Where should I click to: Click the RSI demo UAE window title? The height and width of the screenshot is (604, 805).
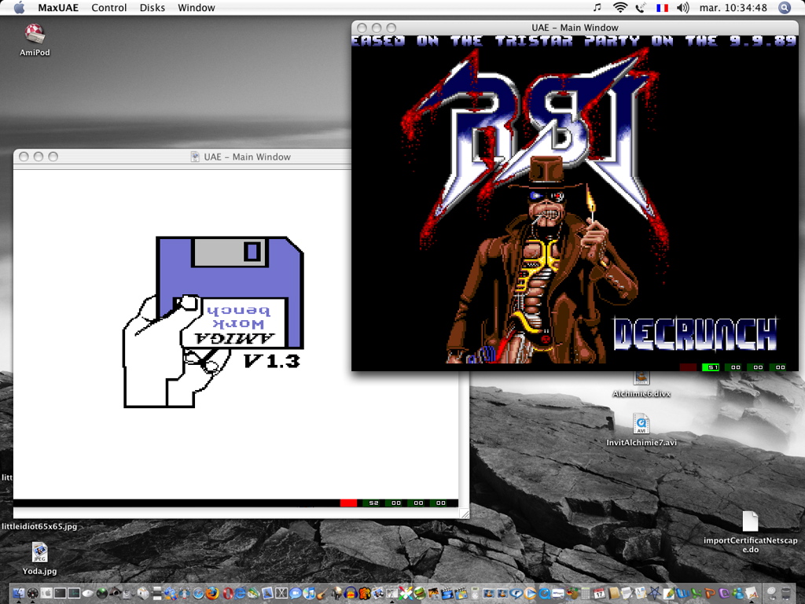(x=575, y=28)
